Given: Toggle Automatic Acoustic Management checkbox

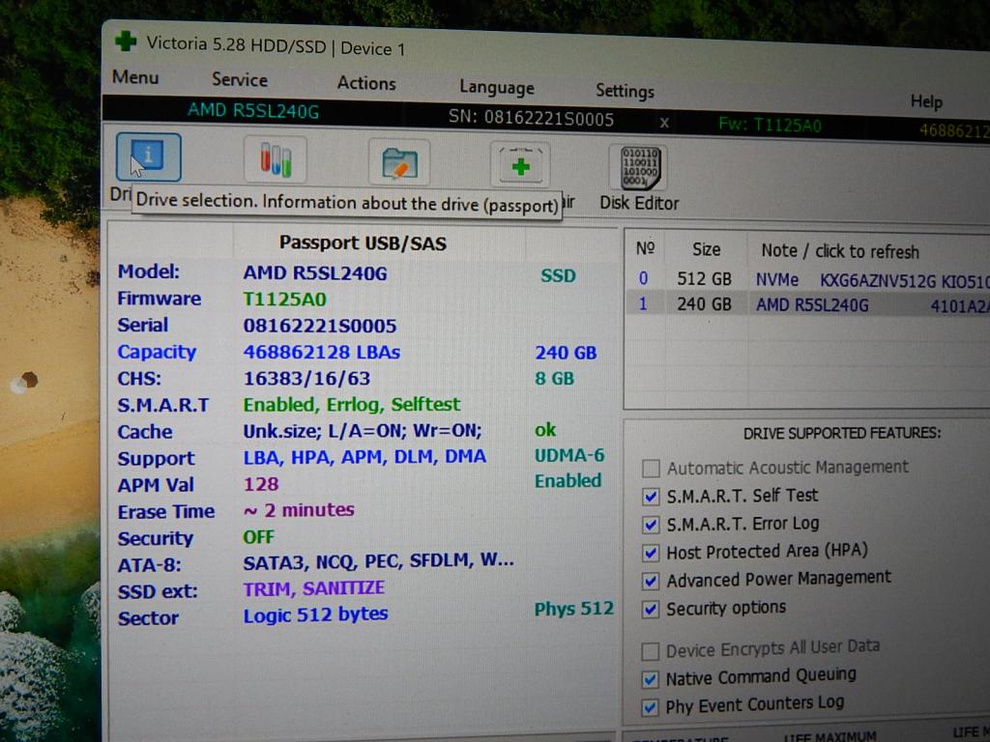Looking at the screenshot, I should (x=651, y=469).
